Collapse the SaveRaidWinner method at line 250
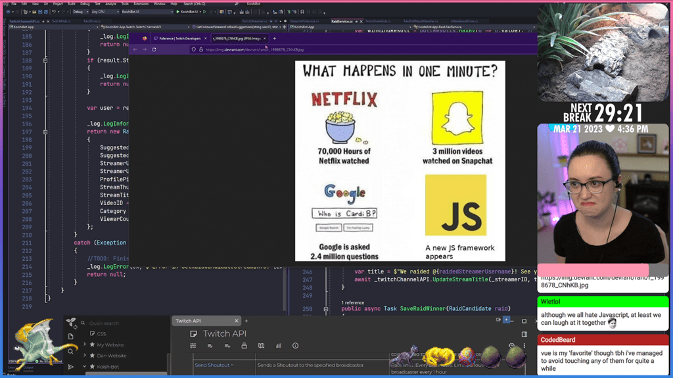 tap(326, 309)
